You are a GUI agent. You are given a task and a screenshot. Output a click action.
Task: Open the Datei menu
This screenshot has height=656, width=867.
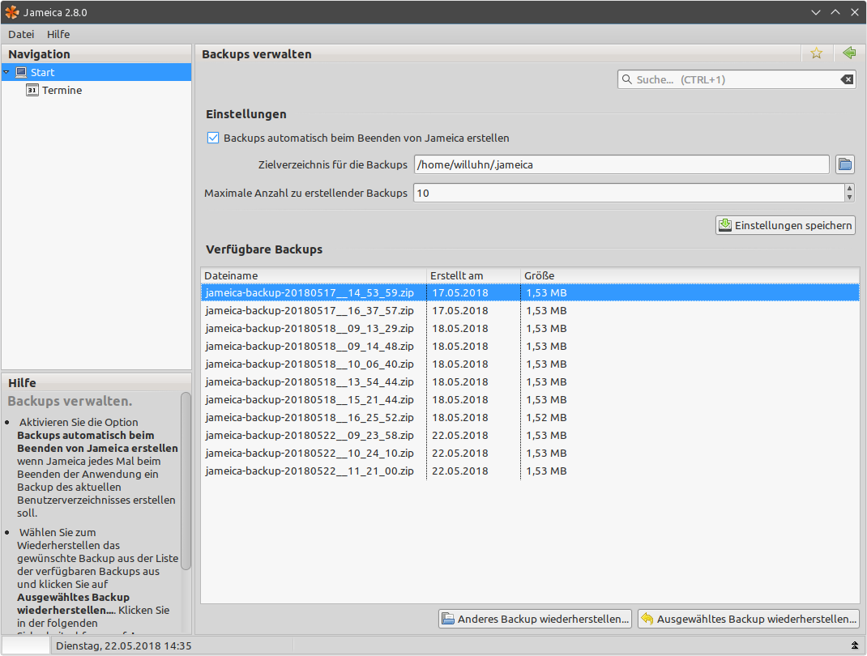pyautogui.click(x=21, y=34)
